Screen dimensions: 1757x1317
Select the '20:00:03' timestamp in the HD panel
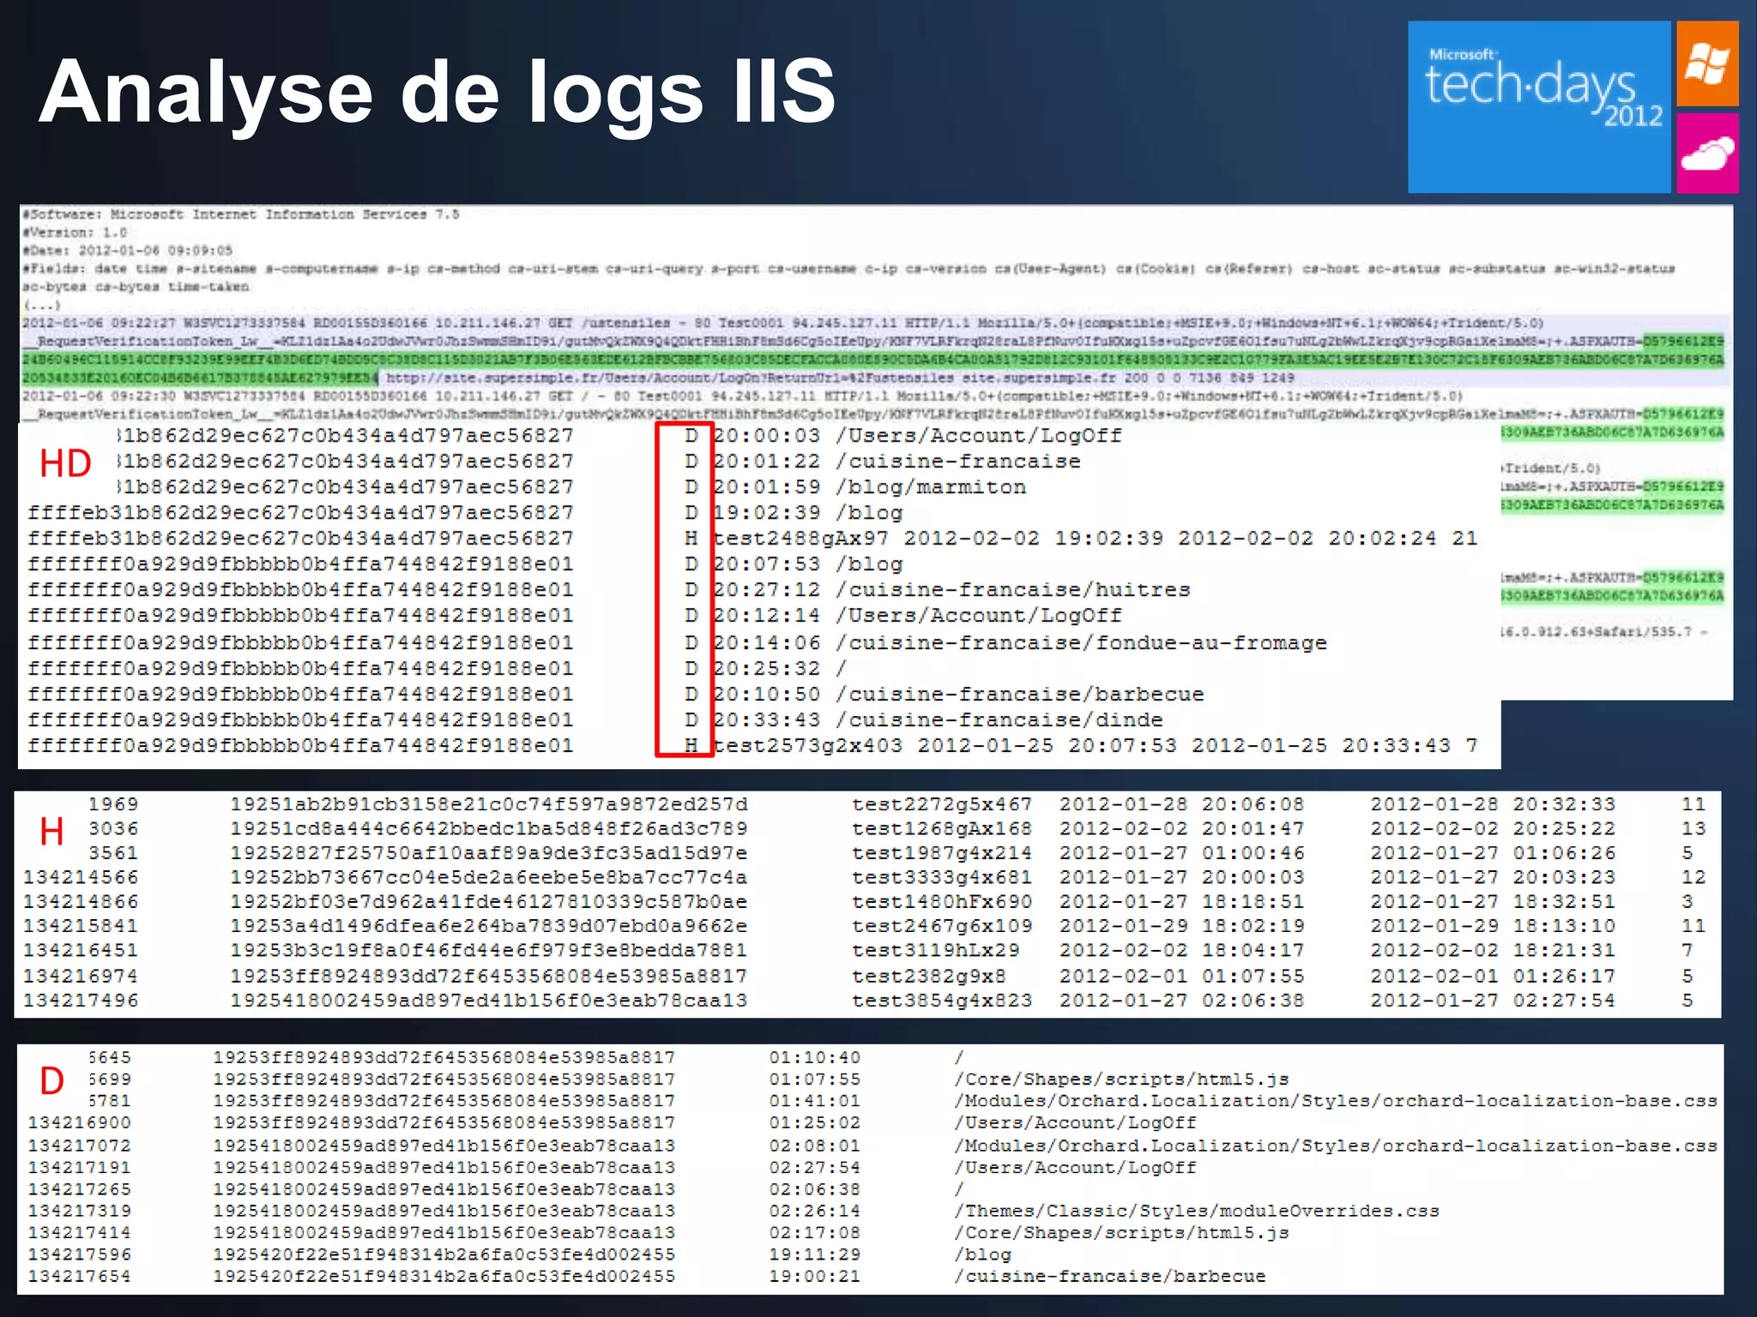point(767,436)
